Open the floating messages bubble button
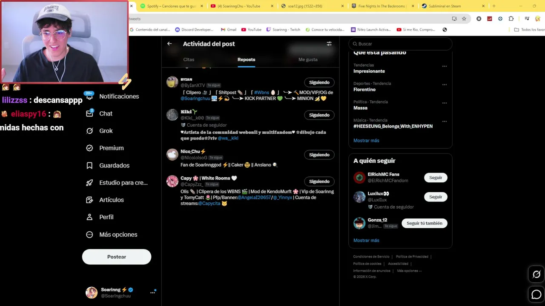 pos(536,294)
